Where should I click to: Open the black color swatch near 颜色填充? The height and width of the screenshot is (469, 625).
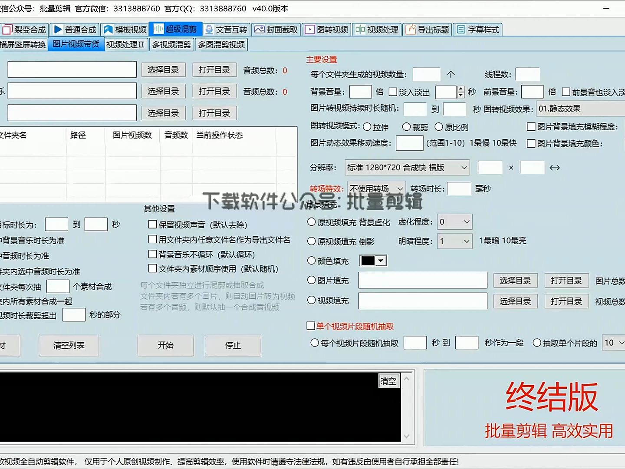point(372,261)
